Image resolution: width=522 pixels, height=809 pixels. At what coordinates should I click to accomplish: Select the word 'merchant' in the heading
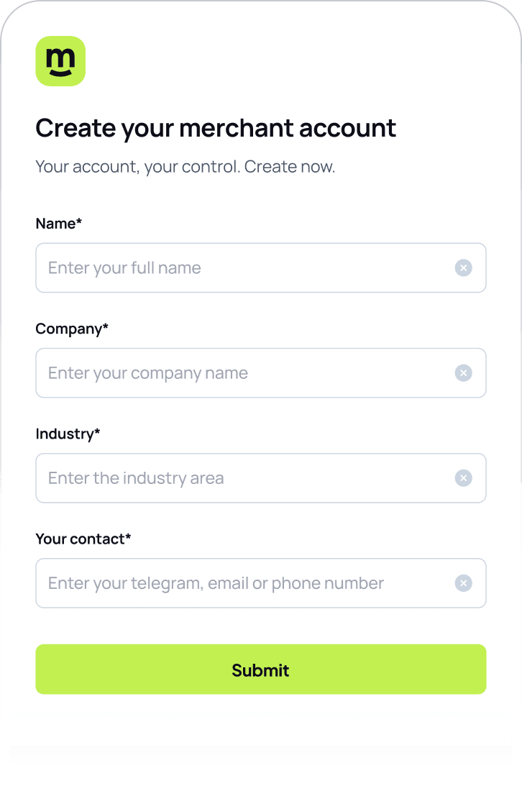click(x=237, y=128)
